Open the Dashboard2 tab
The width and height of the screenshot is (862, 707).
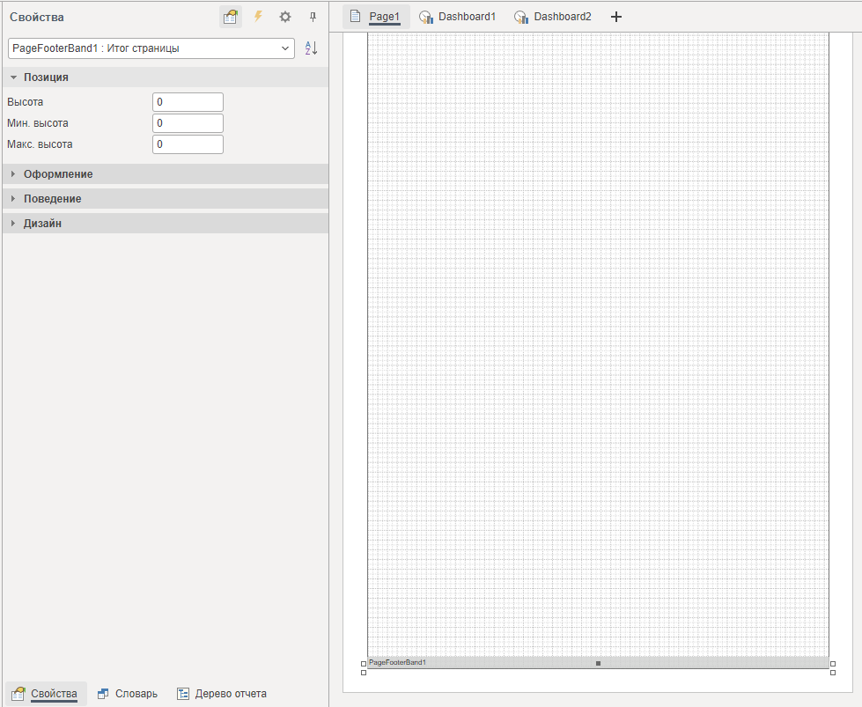[x=553, y=17]
